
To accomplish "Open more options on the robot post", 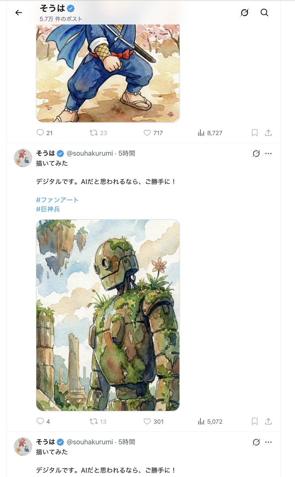I will tap(268, 153).
